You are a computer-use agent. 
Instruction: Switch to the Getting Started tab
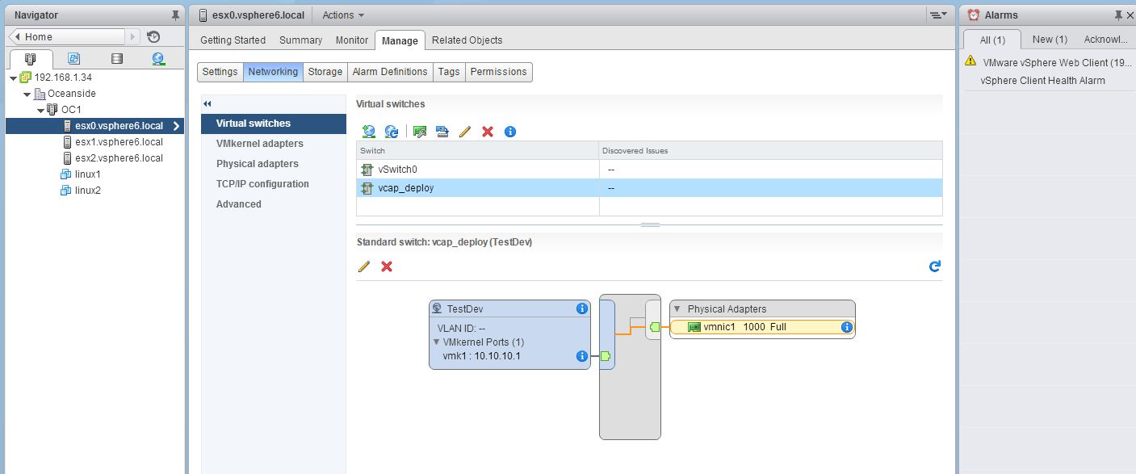point(233,40)
